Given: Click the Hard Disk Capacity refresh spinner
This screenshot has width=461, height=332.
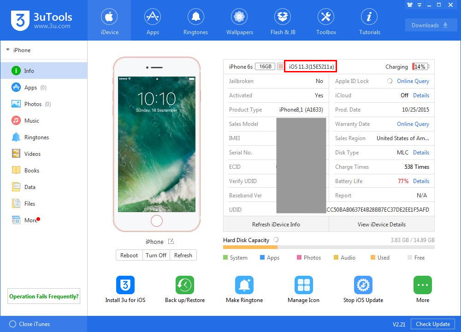Looking at the screenshot, I should pyautogui.click(x=276, y=240).
